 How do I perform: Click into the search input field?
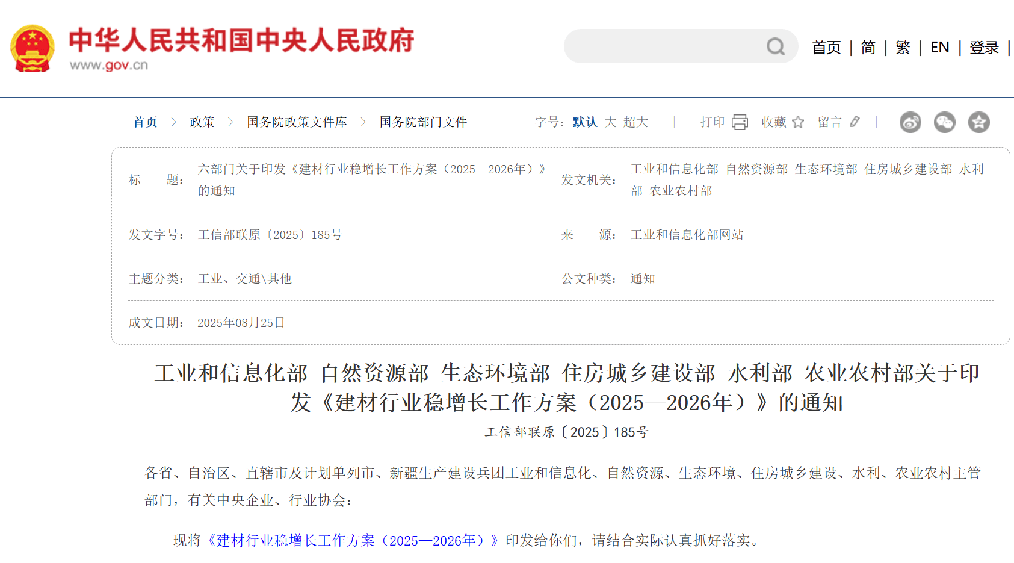(x=662, y=46)
